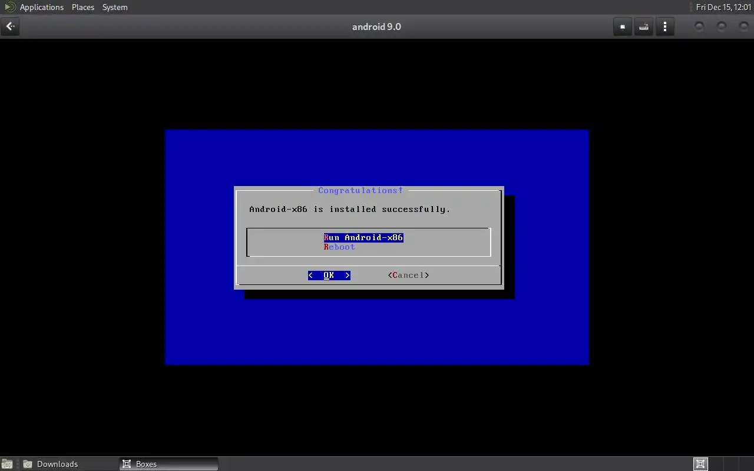Click the OK button in installer dialog

[329, 275]
